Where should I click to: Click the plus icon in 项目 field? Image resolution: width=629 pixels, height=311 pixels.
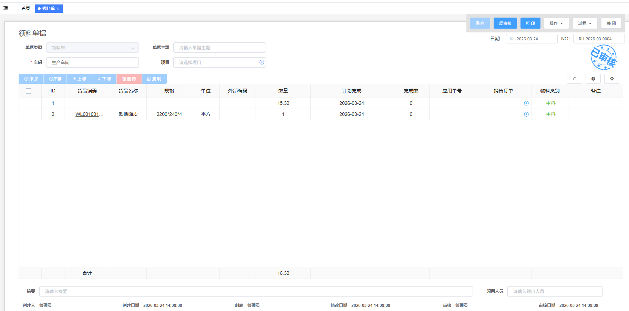click(x=261, y=62)
